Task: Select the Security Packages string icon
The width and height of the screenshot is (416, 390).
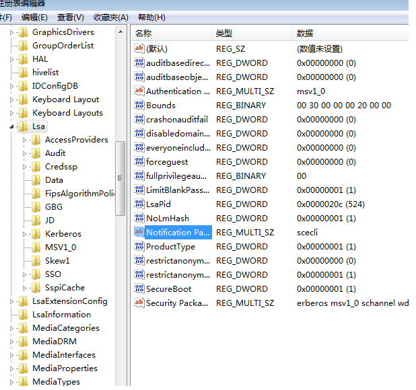Action: [139, 303]
